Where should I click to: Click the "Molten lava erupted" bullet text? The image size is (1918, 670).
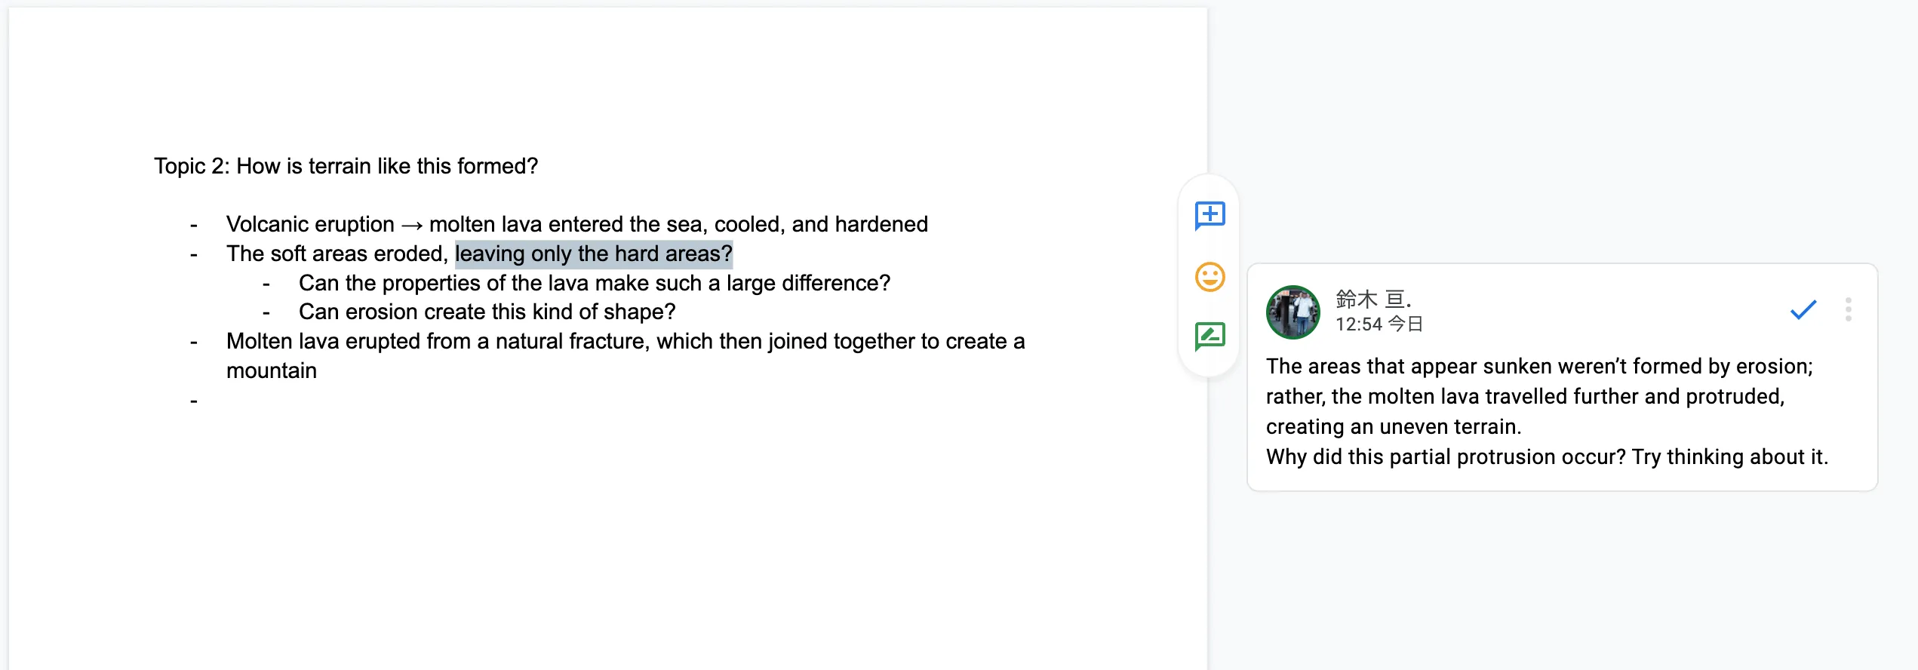pyautogui.click(x=625, y=341)
